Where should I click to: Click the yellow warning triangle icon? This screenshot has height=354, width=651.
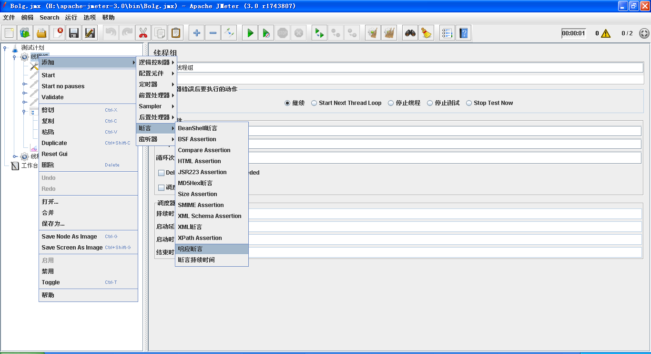pyautogui.click(x=606, y=33)
